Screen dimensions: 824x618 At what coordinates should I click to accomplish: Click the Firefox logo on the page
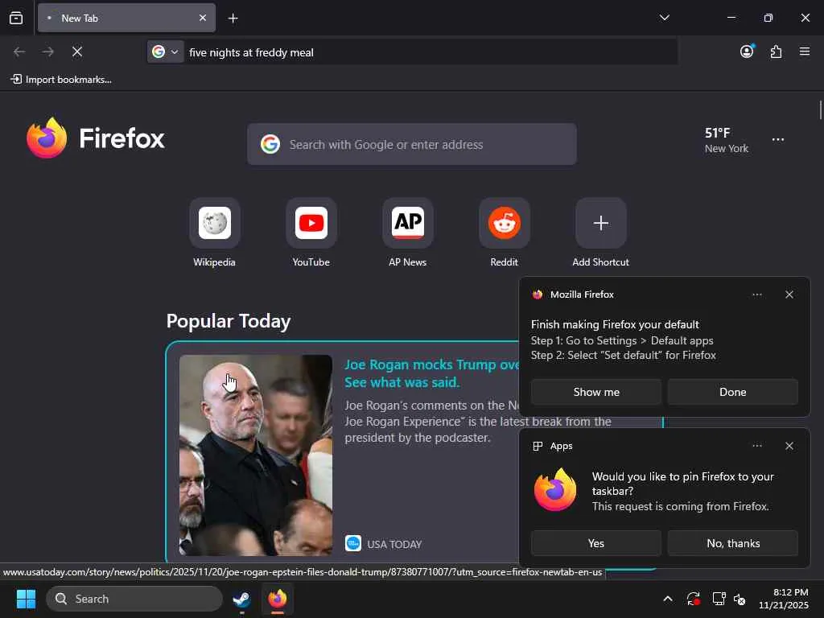[x=96, y=138]
